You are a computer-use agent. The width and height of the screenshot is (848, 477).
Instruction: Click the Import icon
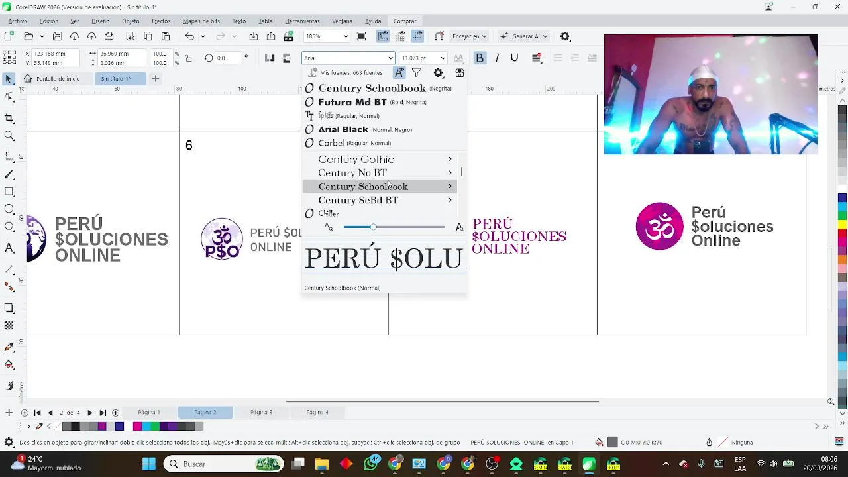[x=254, y=36]
